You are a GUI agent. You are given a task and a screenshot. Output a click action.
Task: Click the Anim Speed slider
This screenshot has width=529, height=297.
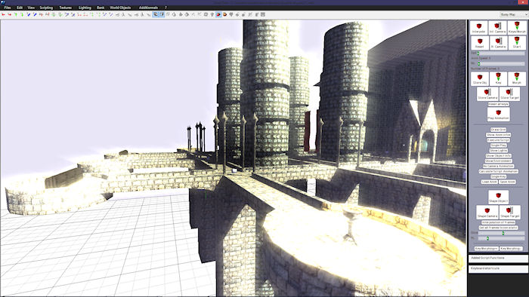point(501,63)
